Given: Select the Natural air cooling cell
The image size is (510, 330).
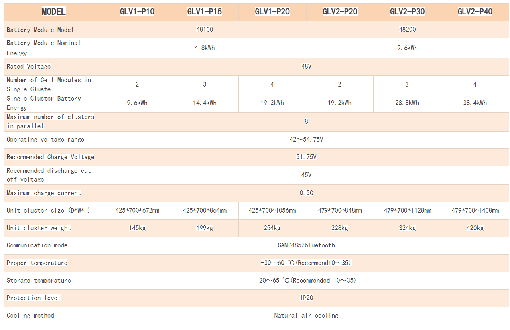Looking at the screenshot, I should click(x=306, y=316).
